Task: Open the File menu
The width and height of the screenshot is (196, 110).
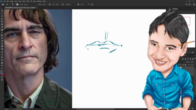Action: (4, 1)
